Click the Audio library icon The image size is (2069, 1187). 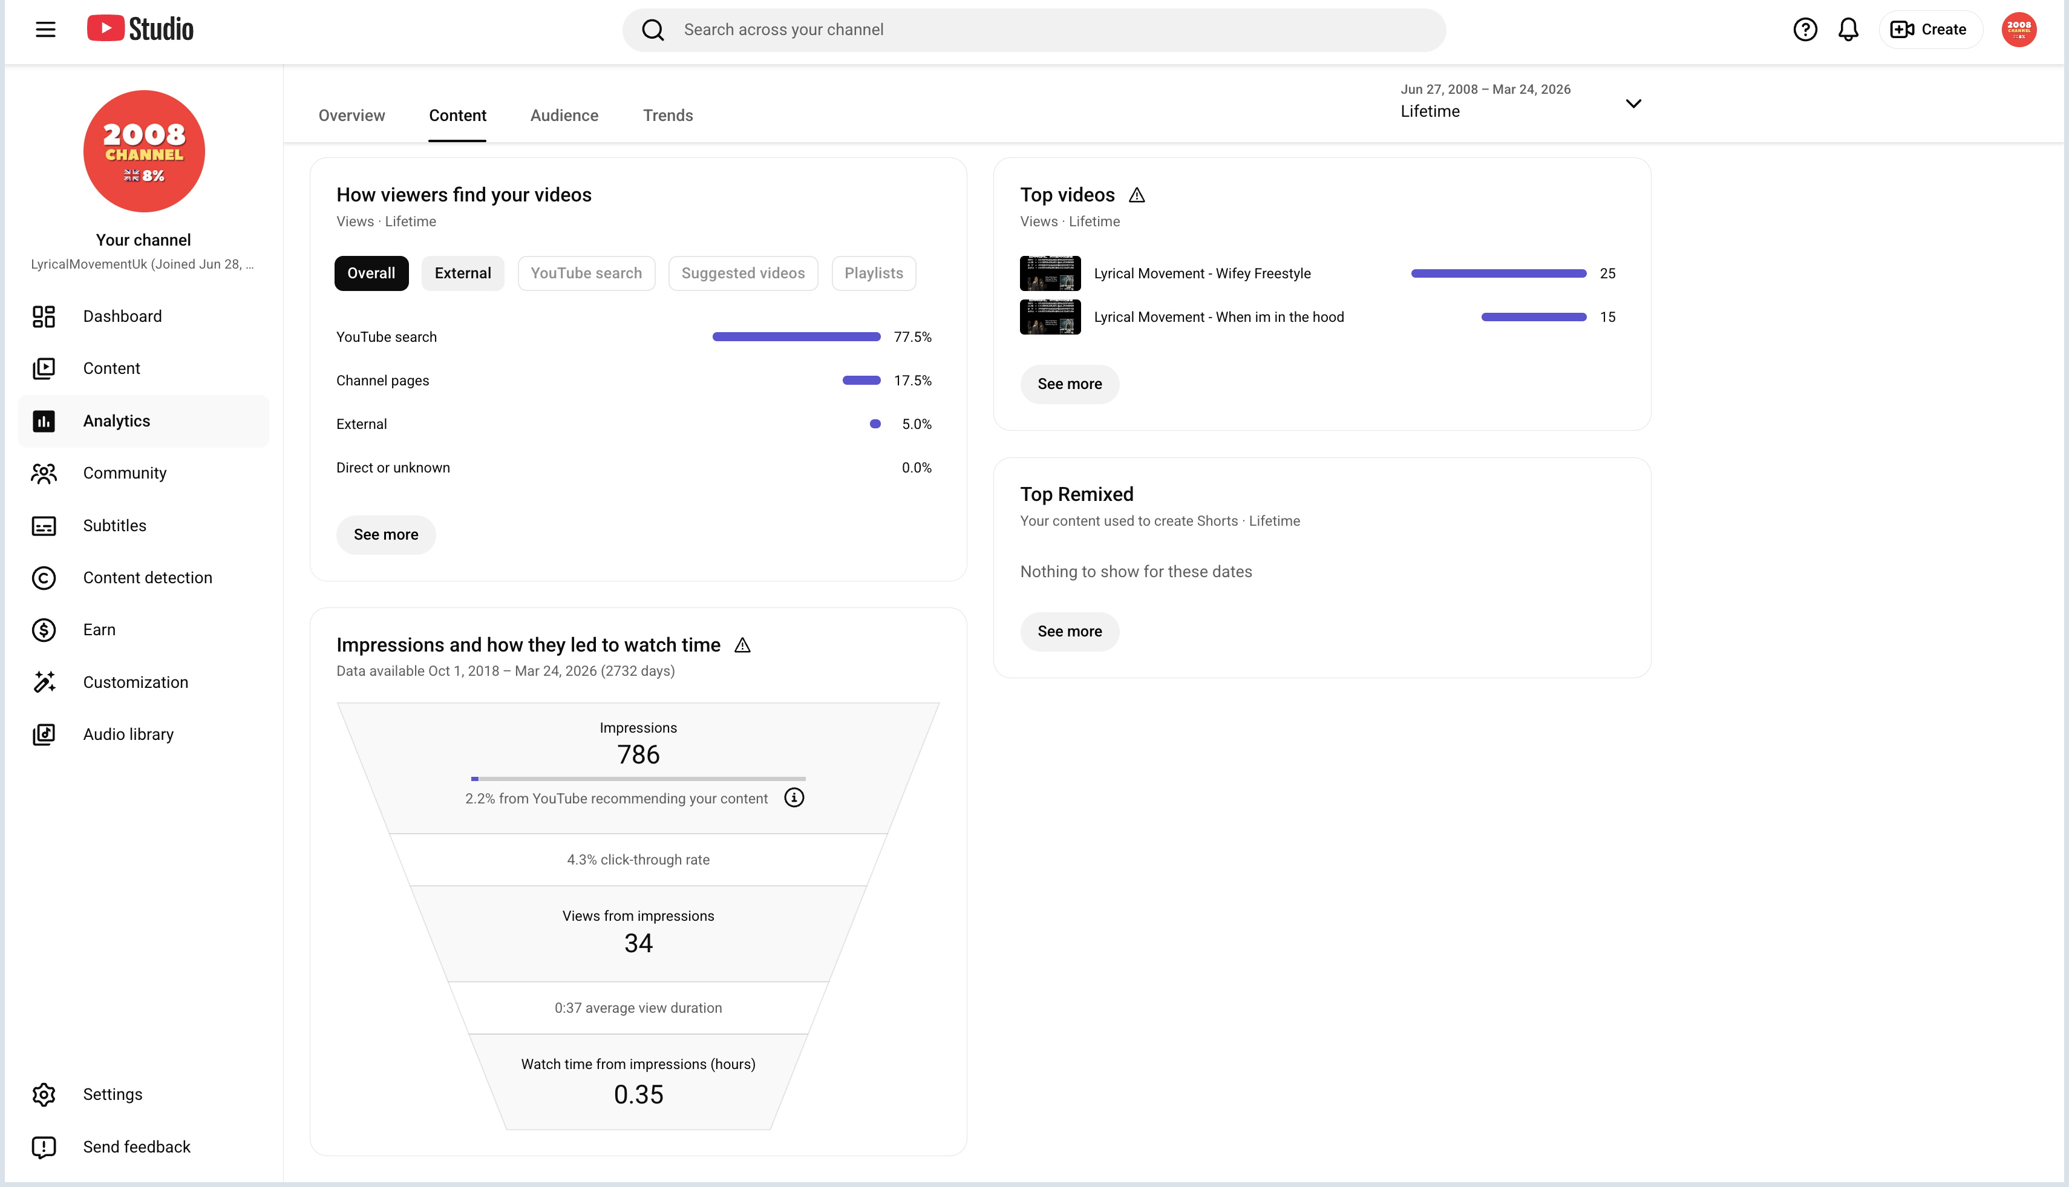click(44, 734)
